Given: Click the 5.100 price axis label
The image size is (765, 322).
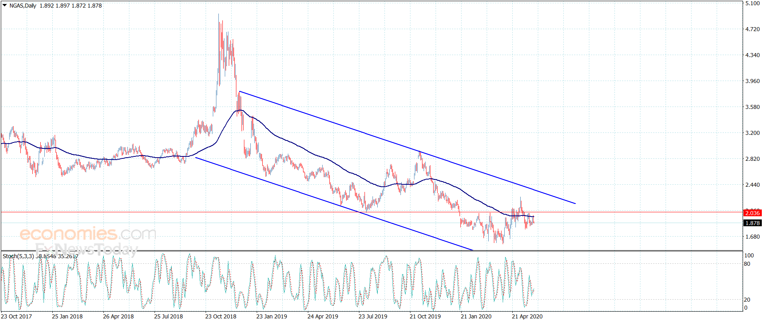Looking at the screenshot, I should click(x=752, y=3).
